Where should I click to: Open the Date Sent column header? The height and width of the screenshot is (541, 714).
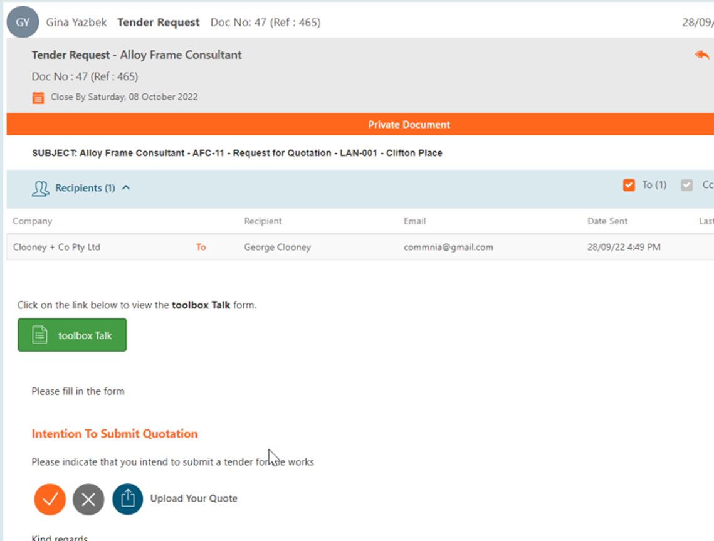click(607, 221)
